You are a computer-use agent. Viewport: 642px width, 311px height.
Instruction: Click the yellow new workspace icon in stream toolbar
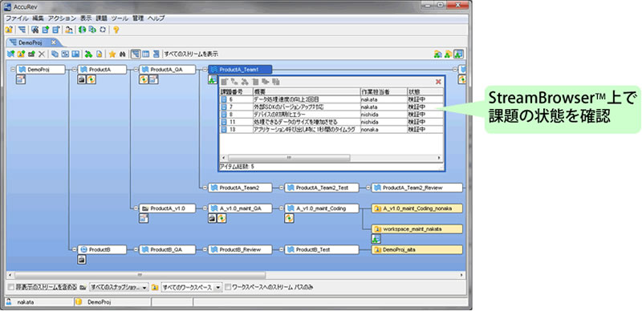tap(22, 54)
